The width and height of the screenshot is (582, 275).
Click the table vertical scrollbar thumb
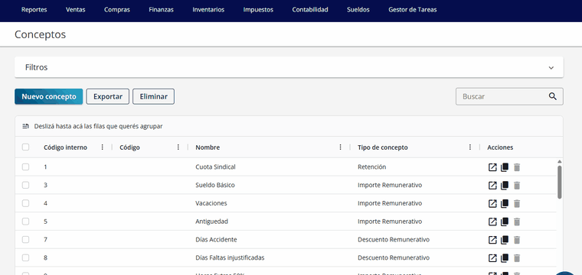(559, 182)
